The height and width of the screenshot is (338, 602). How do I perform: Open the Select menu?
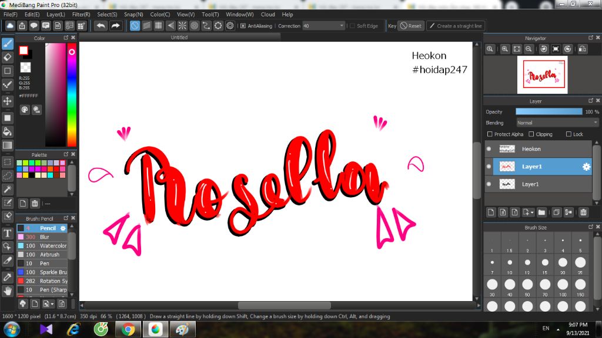pos(107,15)
